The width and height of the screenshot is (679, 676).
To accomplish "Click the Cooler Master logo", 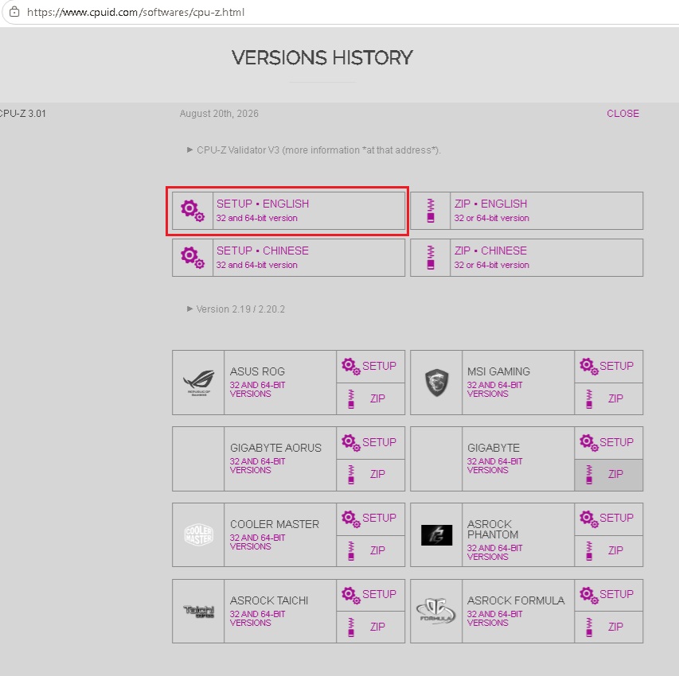I will (x=199, y=535).
